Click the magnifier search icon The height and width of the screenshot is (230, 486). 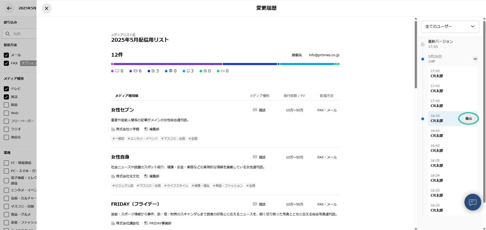[8, 34]
